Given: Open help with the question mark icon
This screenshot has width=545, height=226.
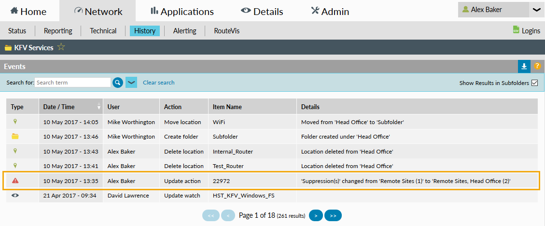Looking at the screenshot, I should (537, 66).
